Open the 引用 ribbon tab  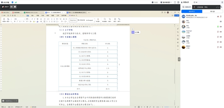coord(43,15)
